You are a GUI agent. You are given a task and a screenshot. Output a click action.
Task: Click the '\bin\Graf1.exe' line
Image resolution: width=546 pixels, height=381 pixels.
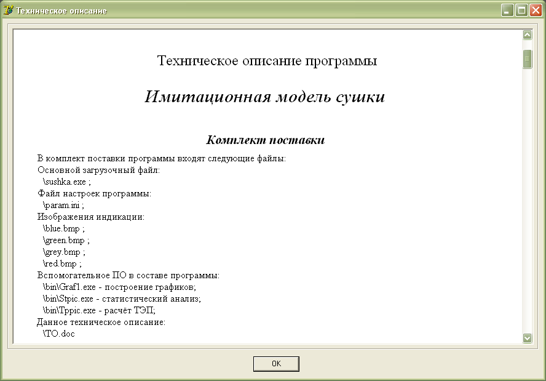coord(119,287)
